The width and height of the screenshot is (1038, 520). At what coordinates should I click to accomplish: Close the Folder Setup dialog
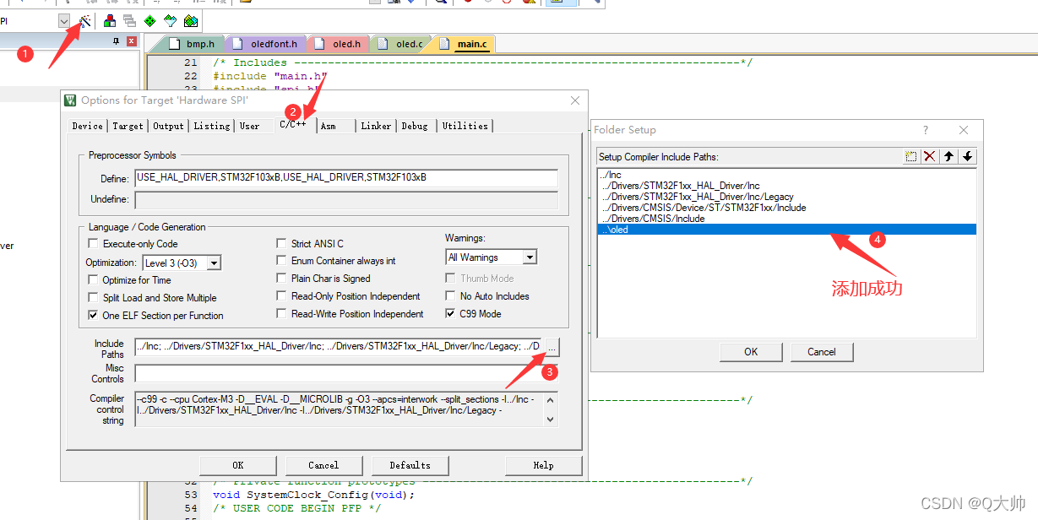pyautogui.click(x=964, y=130)
